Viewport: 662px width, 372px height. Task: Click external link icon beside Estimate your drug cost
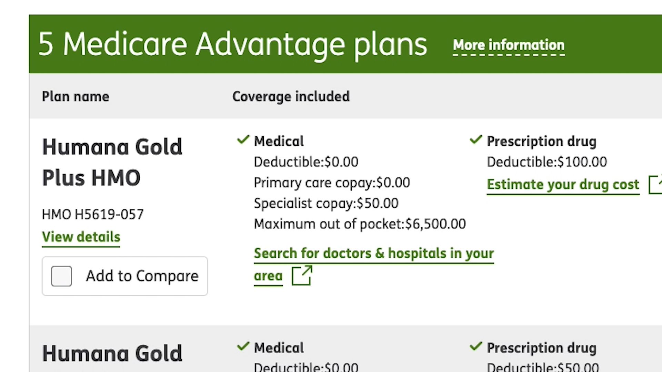655,185
